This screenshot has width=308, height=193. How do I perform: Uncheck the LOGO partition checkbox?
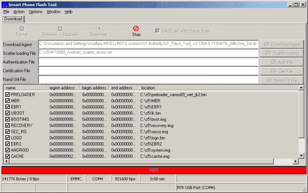pyautogui.click(x=8, y=138)
